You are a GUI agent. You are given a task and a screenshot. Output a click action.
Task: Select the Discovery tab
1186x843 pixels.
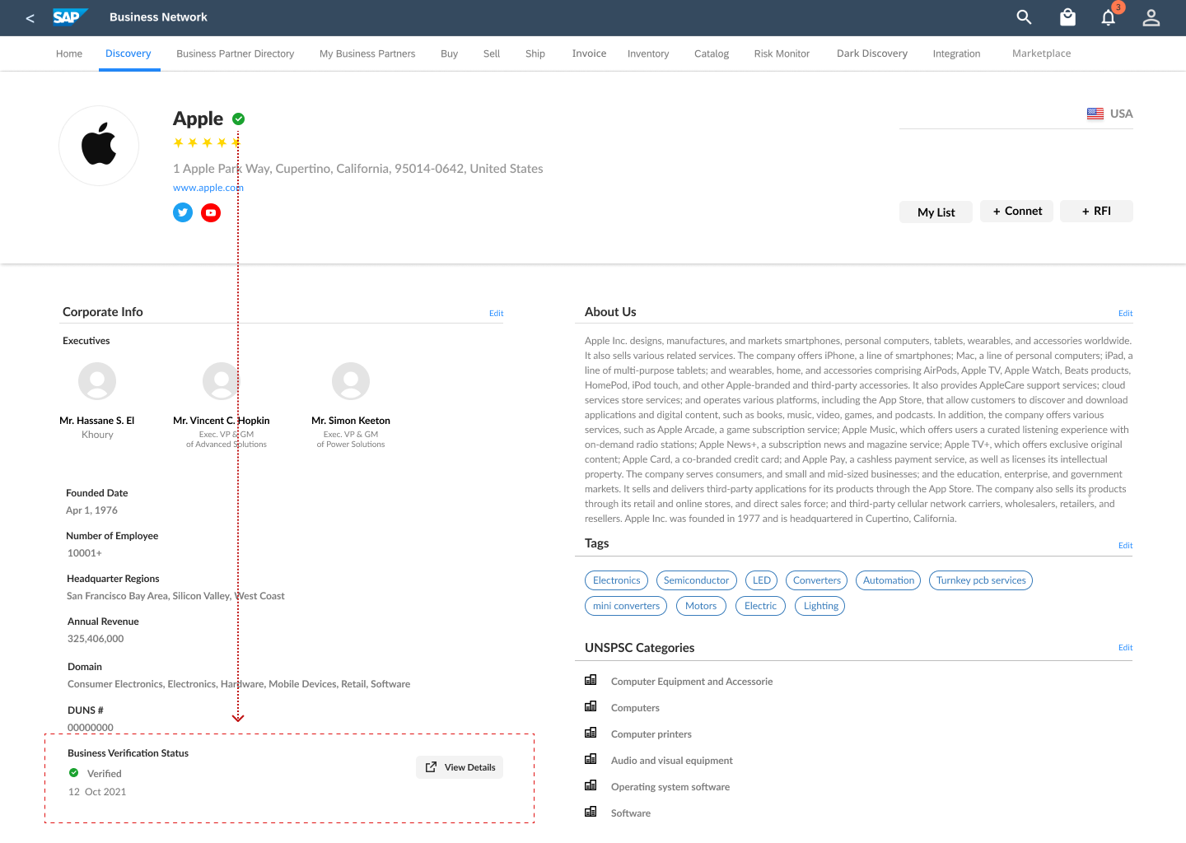point(128,54)
